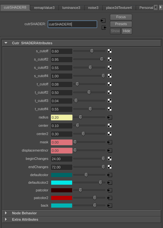Click the mask value field
The height and width of the screenshot is (228, 163).
(x=62, y=142)
